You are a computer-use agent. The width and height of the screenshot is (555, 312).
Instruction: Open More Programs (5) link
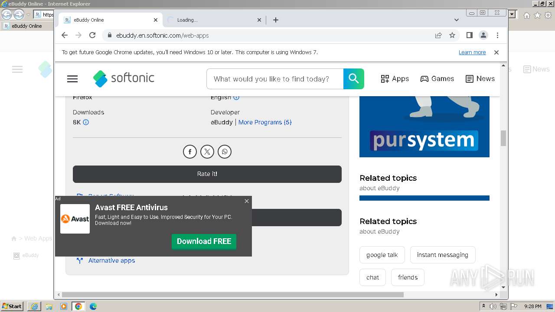coord(265,122)
